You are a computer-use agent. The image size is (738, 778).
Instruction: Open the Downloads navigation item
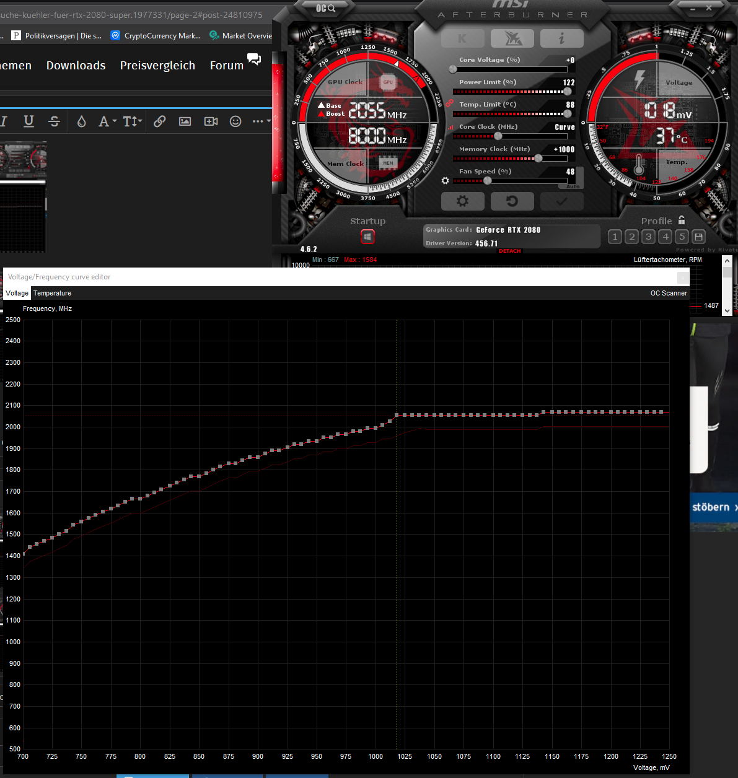tap(76, 66)
